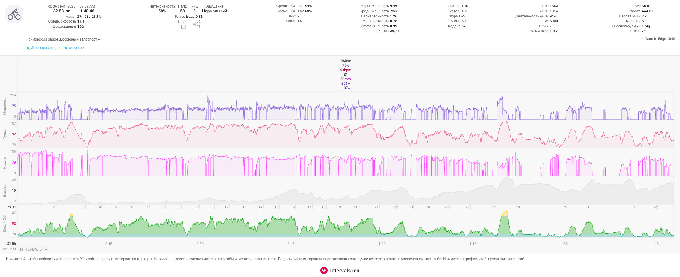
Task: Click the small yellow peak marker near 0:08
Action: tap(71, 215)
